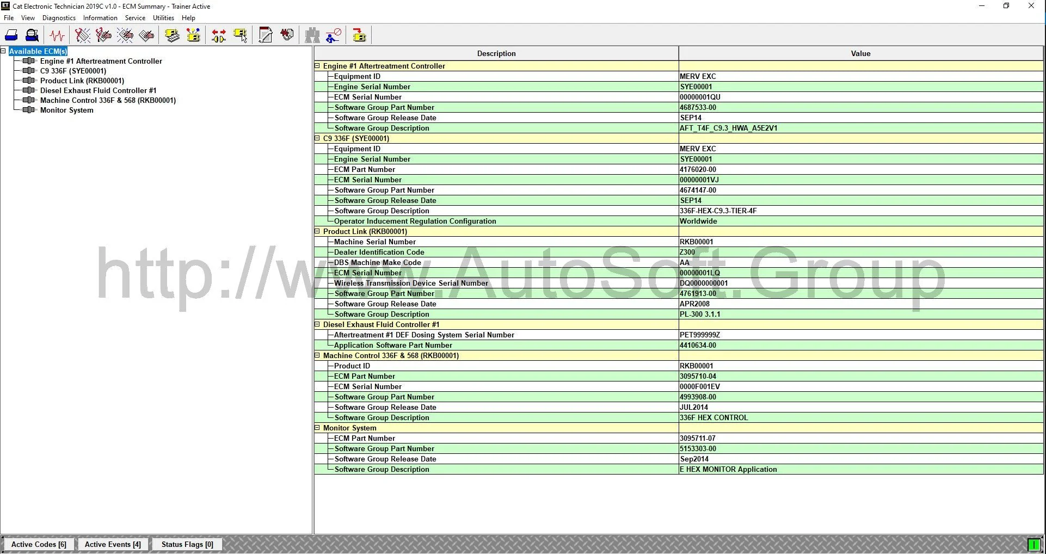Click the Print toolbar icon

(11, 36)
